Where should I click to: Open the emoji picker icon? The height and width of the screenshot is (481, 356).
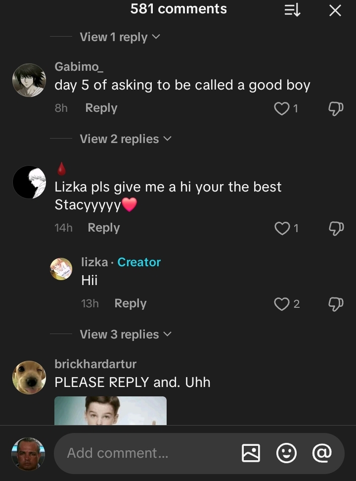click(287, 453)
